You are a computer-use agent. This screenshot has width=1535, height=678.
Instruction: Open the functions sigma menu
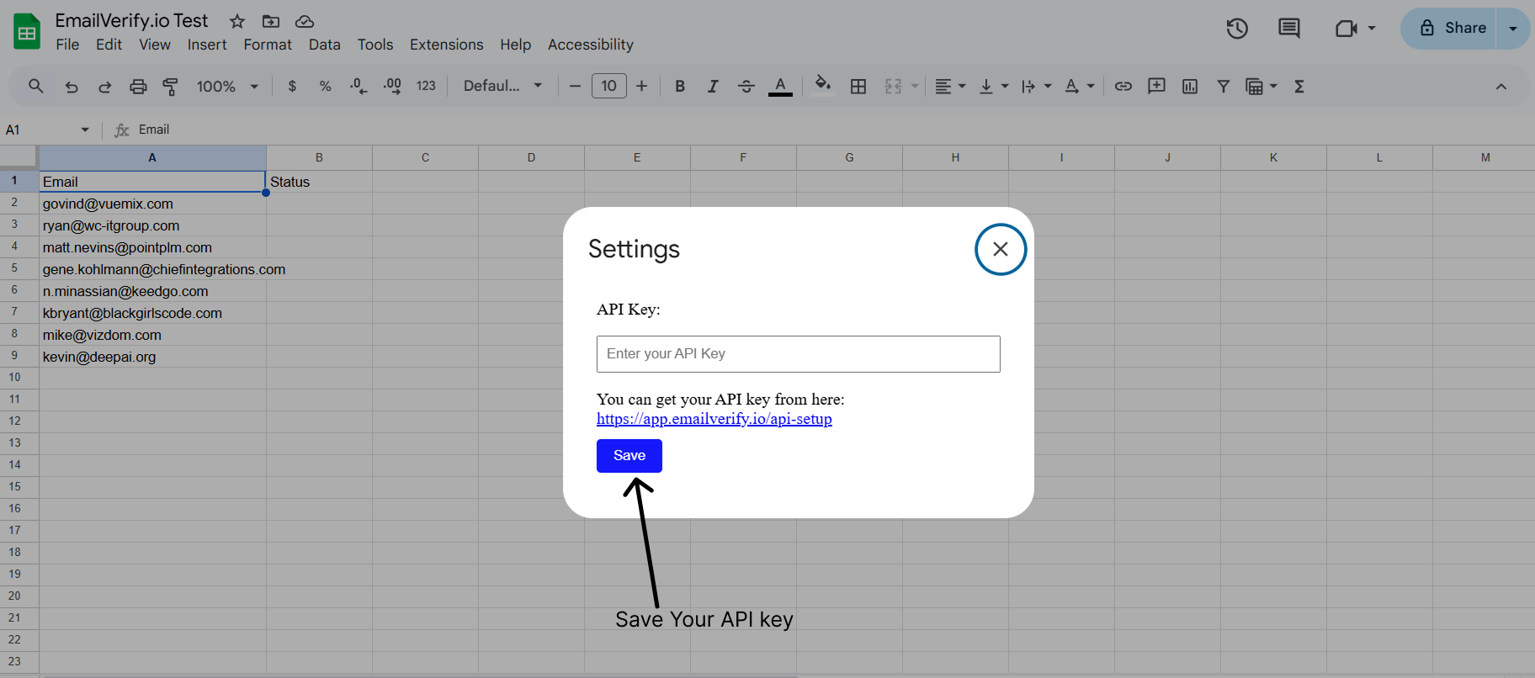(x=1299, y=86)
